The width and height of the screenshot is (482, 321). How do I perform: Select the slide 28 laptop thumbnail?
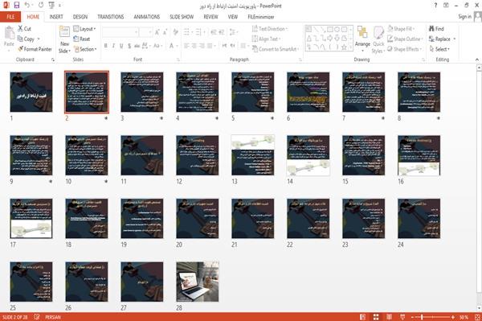click(x=198, y=282)
